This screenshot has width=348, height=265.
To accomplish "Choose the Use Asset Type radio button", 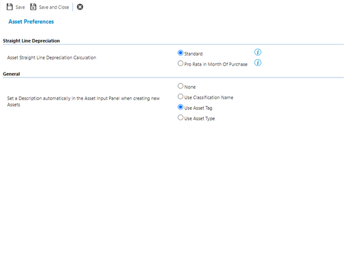I will click(180, 117).
